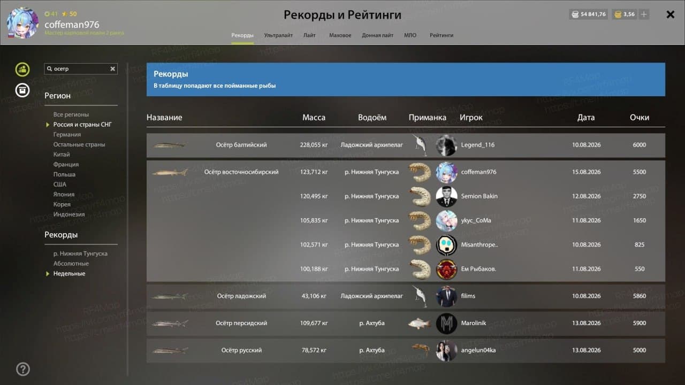Sort by the Дата column header
The image size is (685, 385).
(x=586, y=118)
